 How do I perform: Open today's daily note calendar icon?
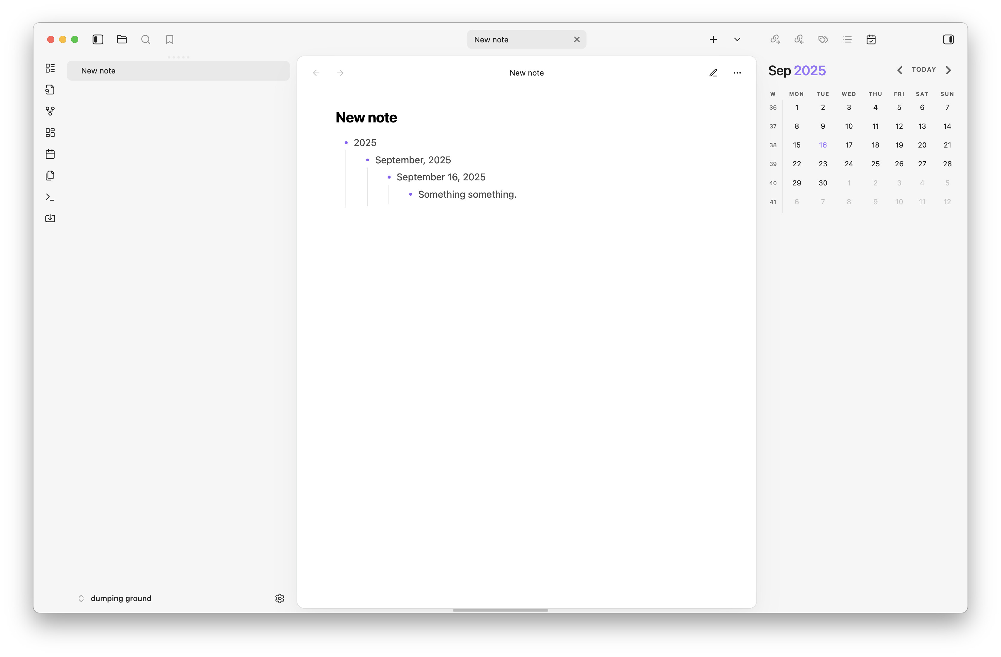pyautogui.click(x=50, y=154)
